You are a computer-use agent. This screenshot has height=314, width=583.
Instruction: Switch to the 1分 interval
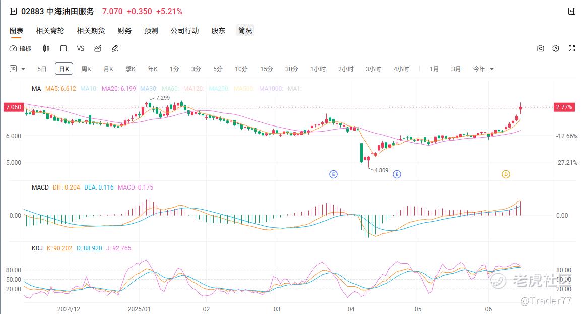pyautogui.click(x=174, y=69)
